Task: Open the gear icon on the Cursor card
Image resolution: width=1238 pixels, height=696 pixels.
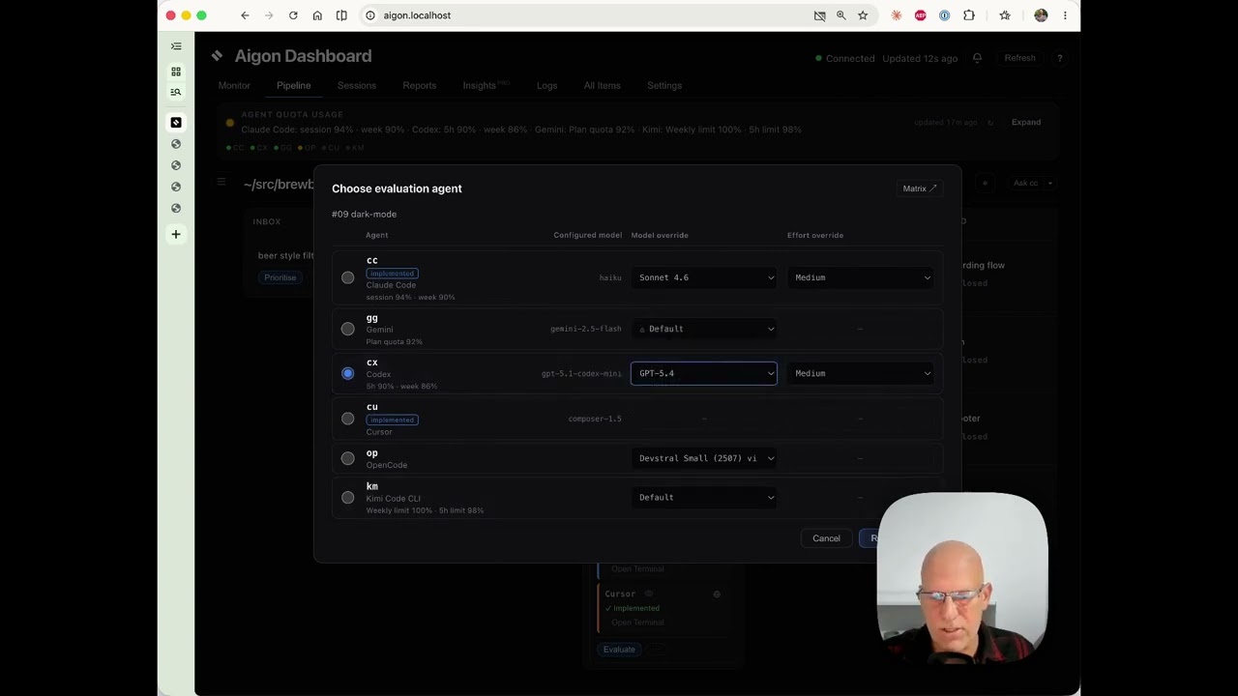Action: click(x=717, y=594)
